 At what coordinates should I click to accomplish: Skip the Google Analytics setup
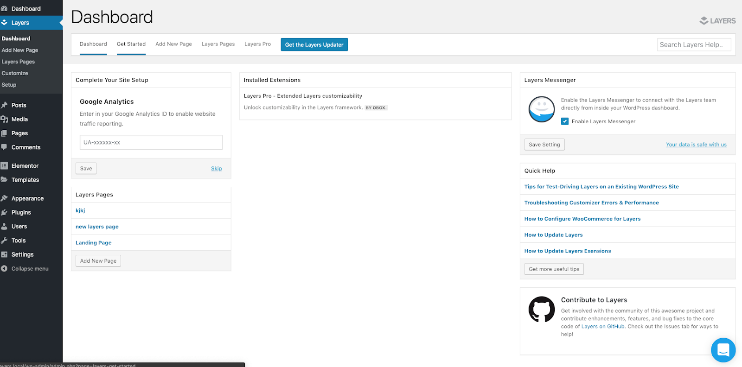point(216,169)
